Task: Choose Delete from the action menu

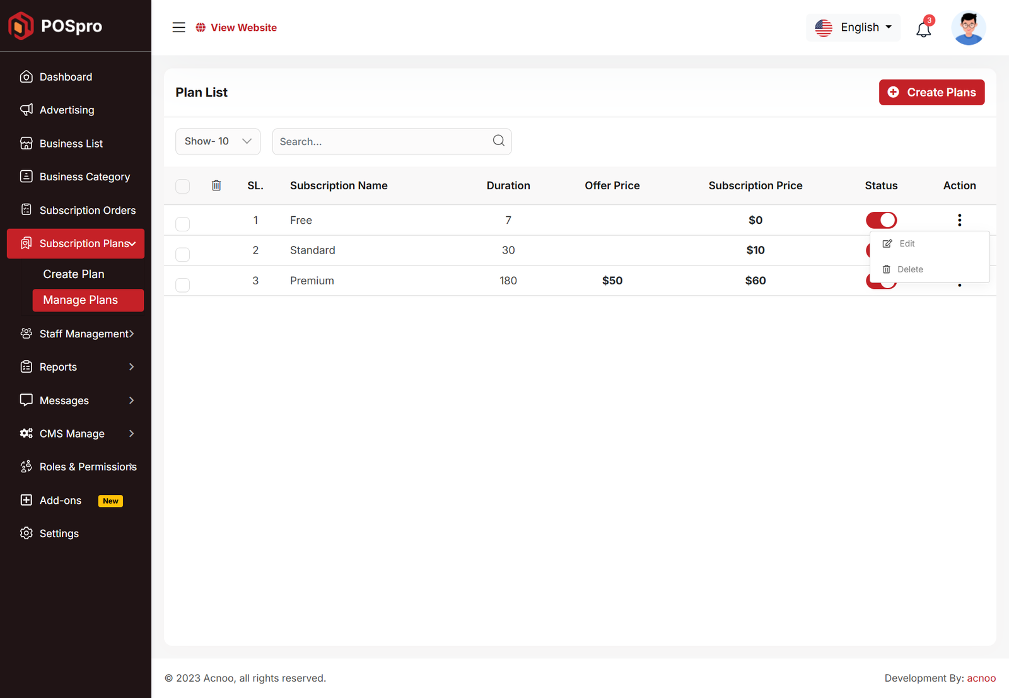Action: tap(909, 269)
